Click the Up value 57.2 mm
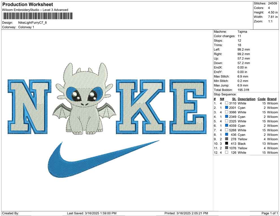Viewport: 280px width, 216px height. [244, 58]
